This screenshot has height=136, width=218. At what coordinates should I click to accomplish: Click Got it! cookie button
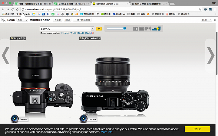[197, 129]
